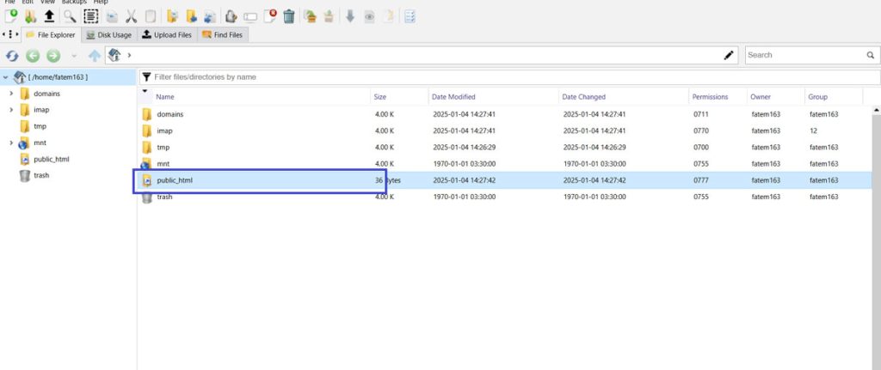Select the trash row in file list

(506, 197)
